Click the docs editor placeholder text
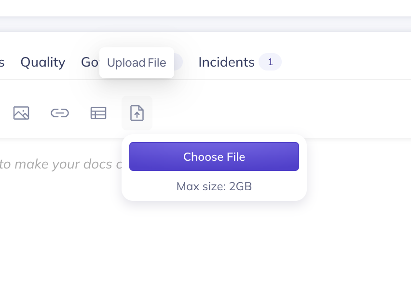The height and width of the screenshot is (282, 411). [x=61, y=165]
